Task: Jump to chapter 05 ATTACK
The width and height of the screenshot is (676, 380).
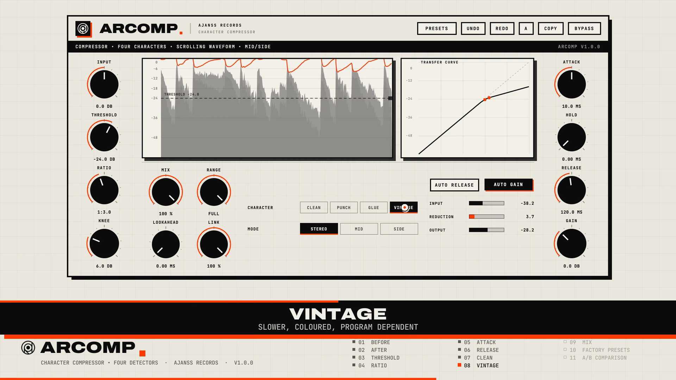Action: (x=477, y=342)
